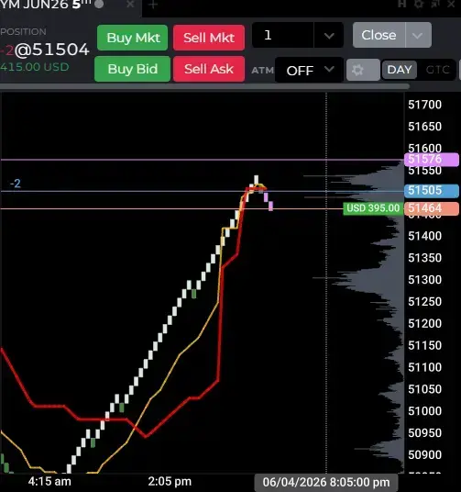The height and width of the screenshot is (492, 461).
Task: Select the USD 395.00 profit tag
Action: point(373,208)
